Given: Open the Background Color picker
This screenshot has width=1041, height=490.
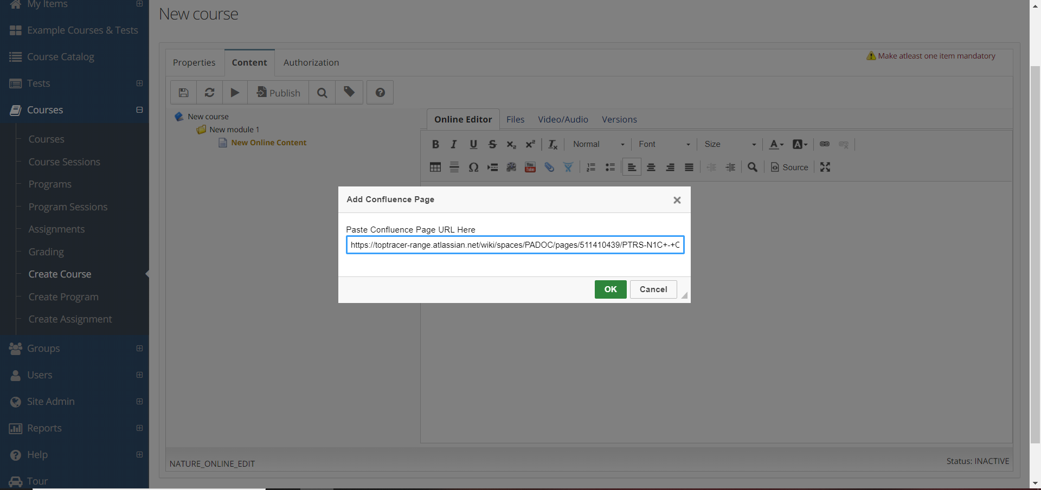Looking at the screenshot, I should [x=800, y=144].
